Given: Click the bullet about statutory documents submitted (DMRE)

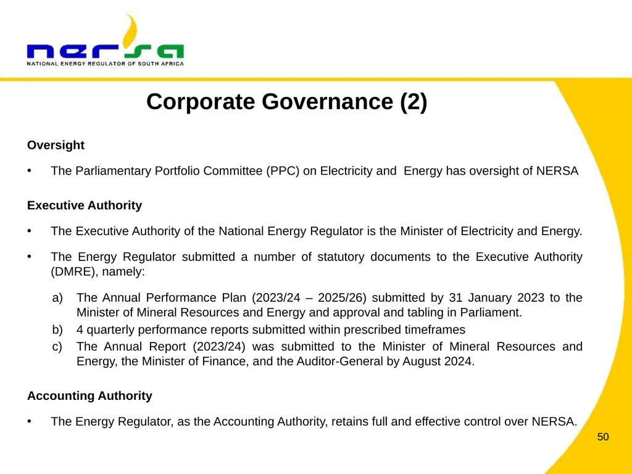Looking at the screenshot, I should coord(317,264).
